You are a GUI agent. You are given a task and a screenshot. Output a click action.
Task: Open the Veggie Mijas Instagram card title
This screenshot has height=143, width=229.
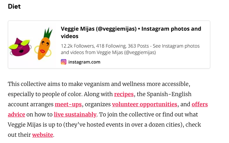pos(131,32)
